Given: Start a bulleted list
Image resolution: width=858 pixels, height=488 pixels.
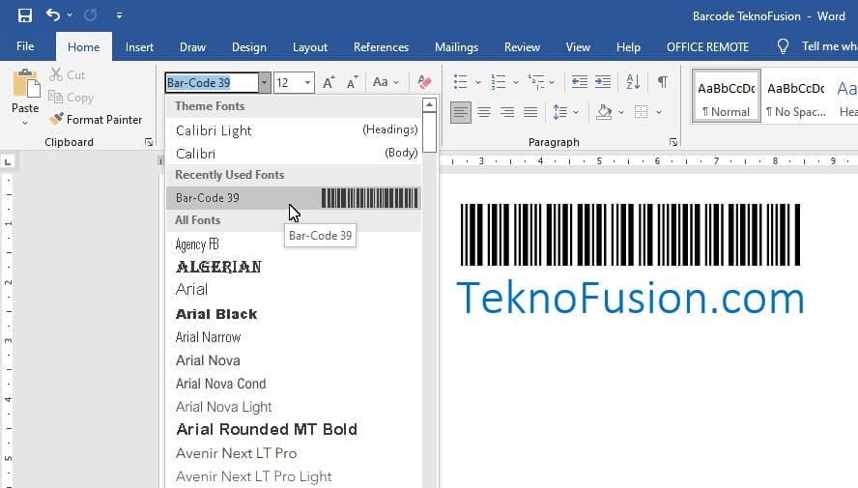Looking at the screenshot, I should [461, 82].
